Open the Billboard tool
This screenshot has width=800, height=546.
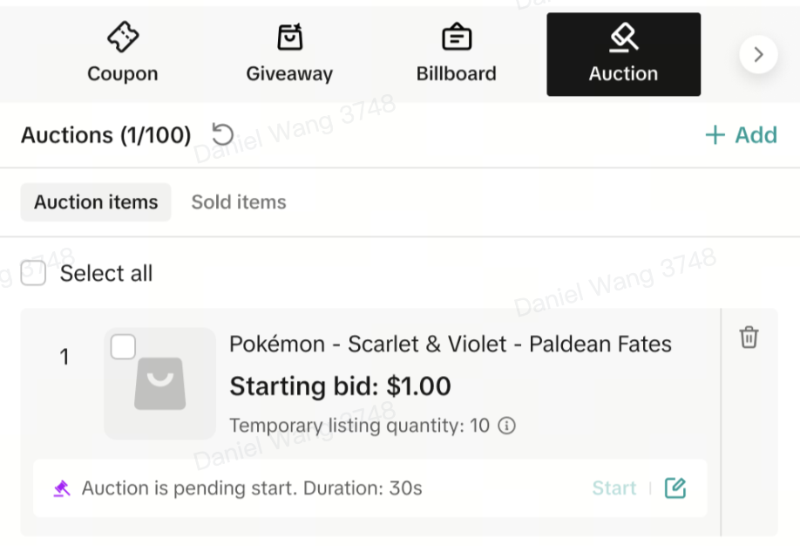(x=456, y=54)
